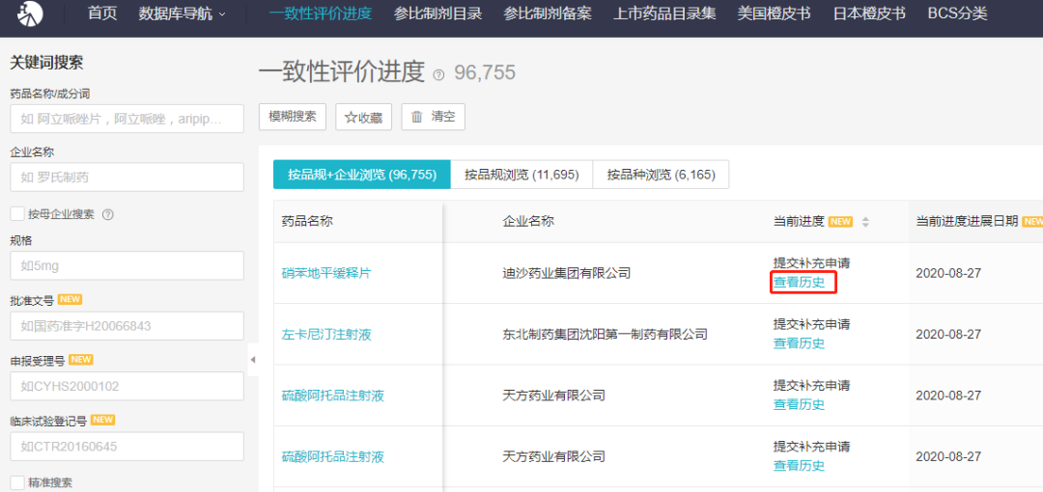
Task: View 查看历史 for 左卡尼汀注射液 row
Action: tap(799, 343)
